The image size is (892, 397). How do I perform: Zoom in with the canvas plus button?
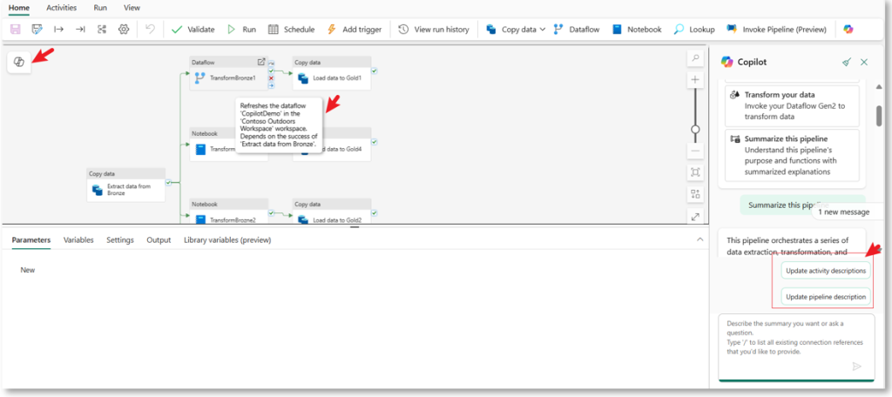click(x=695, y=80)
